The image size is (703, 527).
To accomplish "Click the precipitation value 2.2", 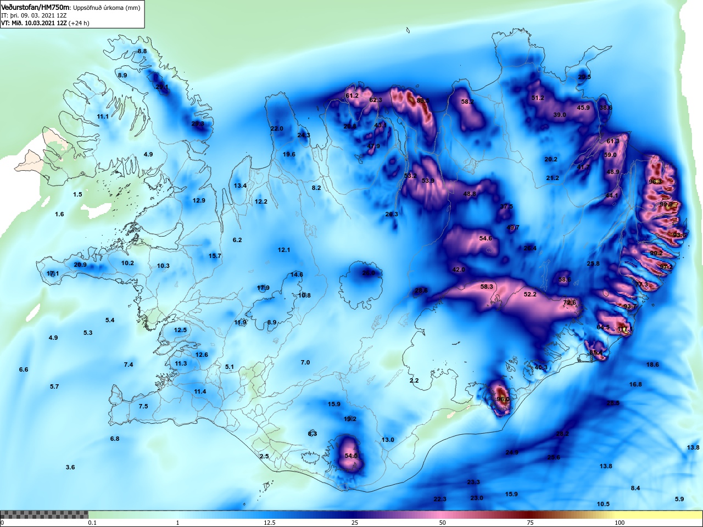I will tap(414, 380).
